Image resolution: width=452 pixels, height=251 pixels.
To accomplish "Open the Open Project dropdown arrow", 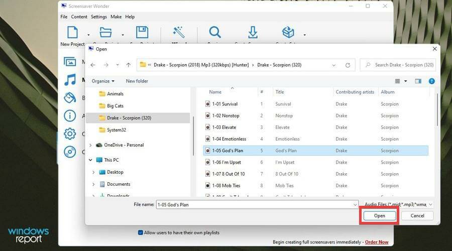I will pos(123,35).
